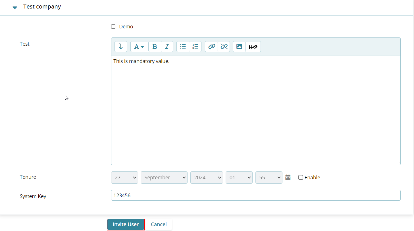The image size is (414, 231).
Task: Check the Tenure Enable checkbox
Action: (301, 177)
